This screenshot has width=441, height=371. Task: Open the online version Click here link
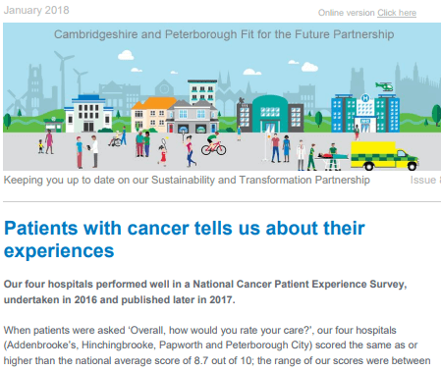click(397, 13)
